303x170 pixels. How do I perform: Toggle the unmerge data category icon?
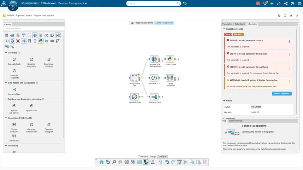click(24, 41)
